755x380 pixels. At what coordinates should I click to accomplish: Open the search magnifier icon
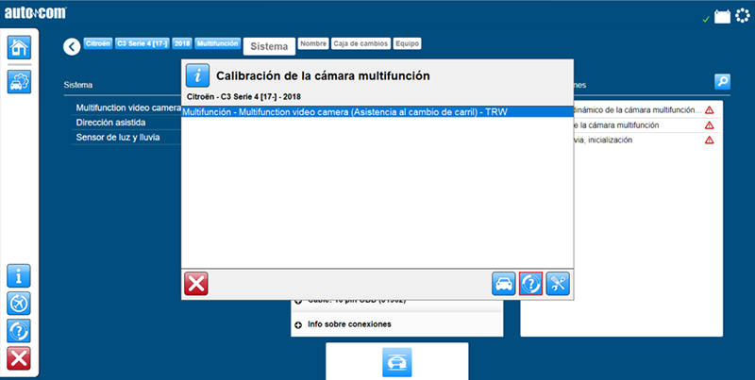pyautogui.click(x=722, y=82)
